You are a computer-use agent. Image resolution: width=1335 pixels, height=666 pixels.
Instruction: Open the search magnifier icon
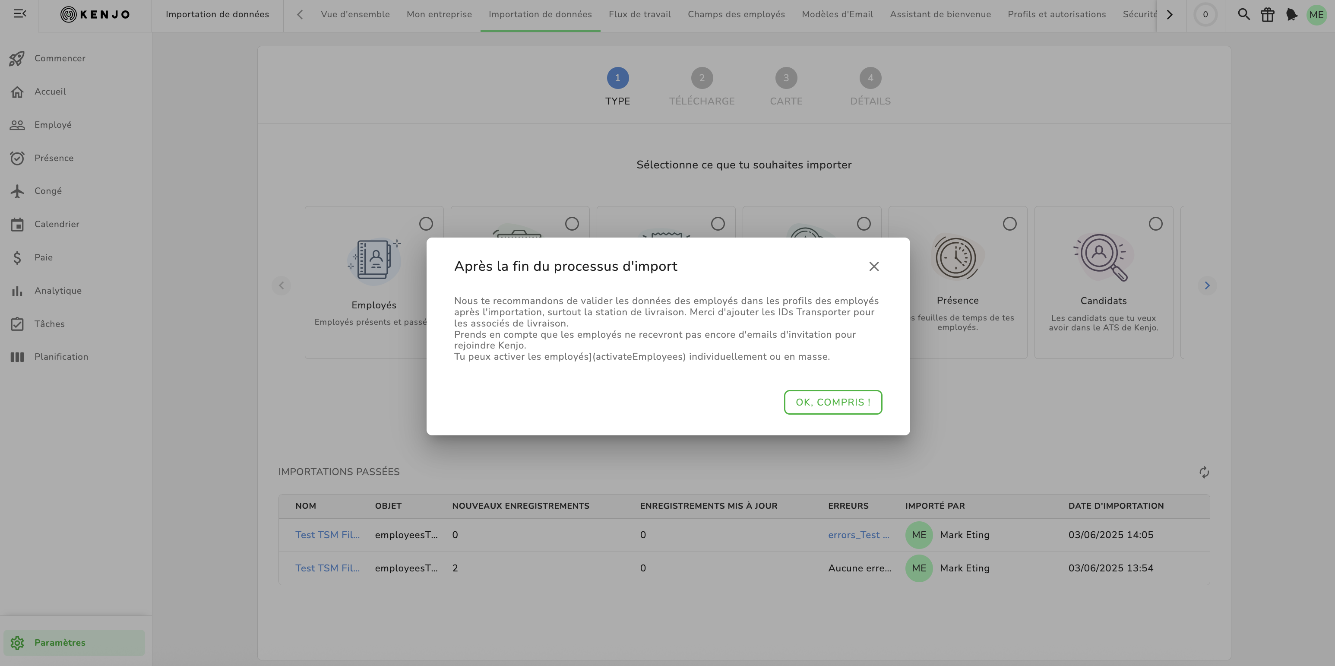1243,15
